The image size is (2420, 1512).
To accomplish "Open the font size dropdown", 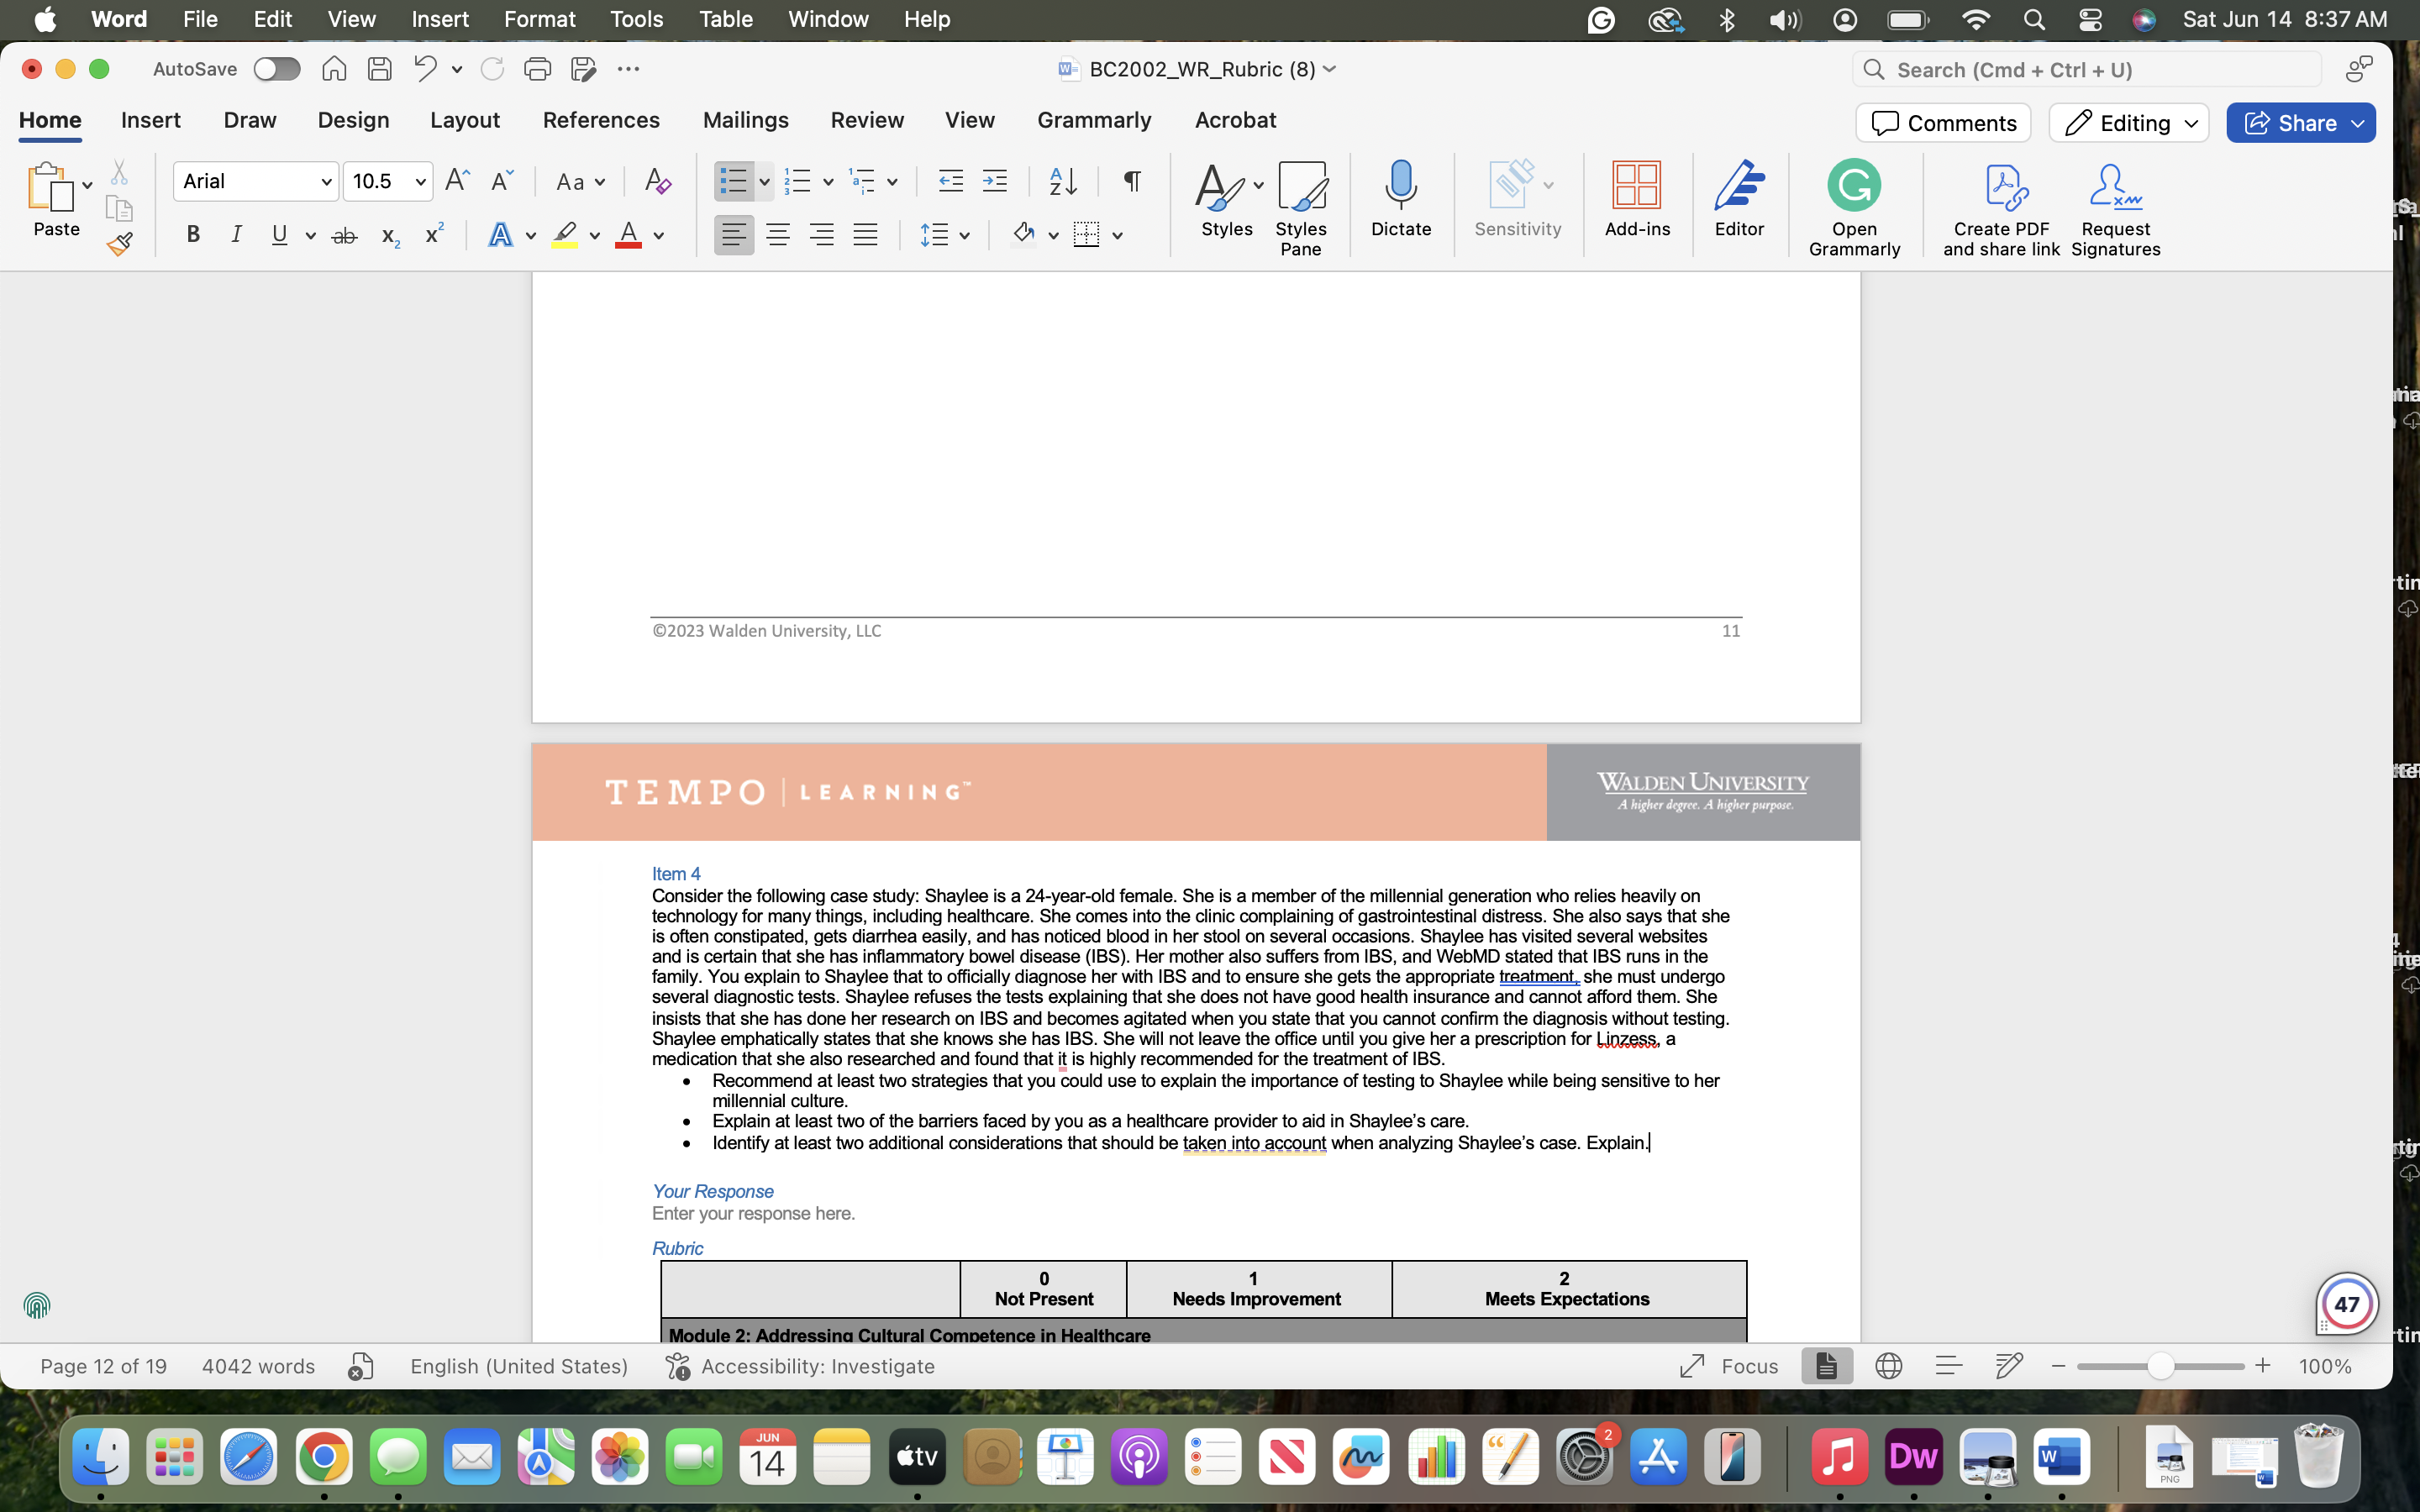I will (x=420, y=181).
